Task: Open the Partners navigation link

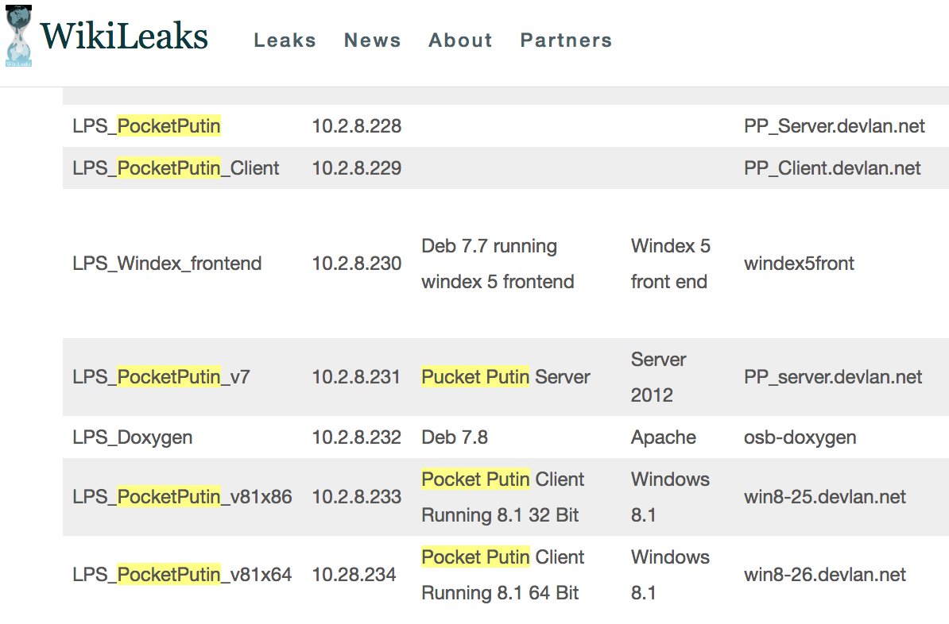Action: pos(566,40)
